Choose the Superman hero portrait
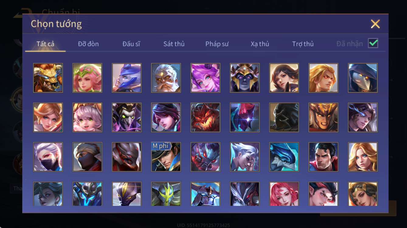 (323, 157)
